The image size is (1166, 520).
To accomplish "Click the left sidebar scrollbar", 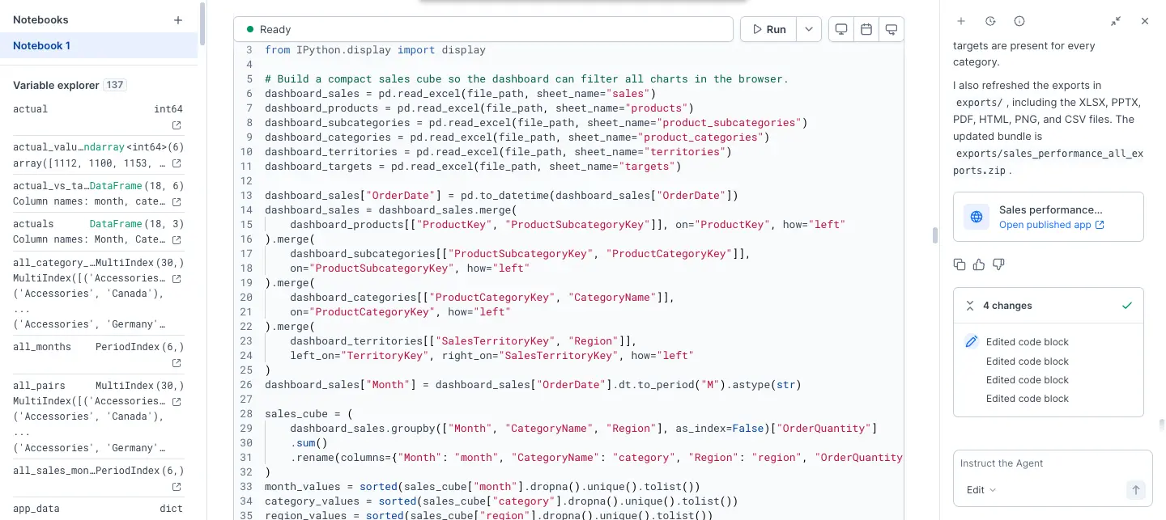I will [202, 24].
